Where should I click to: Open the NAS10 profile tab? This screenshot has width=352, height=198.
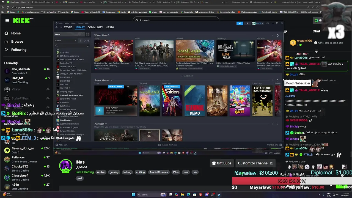click(110, 27)
